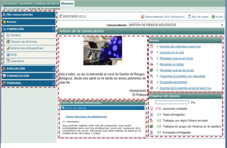The width and height of the screenshot is (227, 148).
Task: Click the Referencias bibliográficas icon
Action: click(8, 48)
